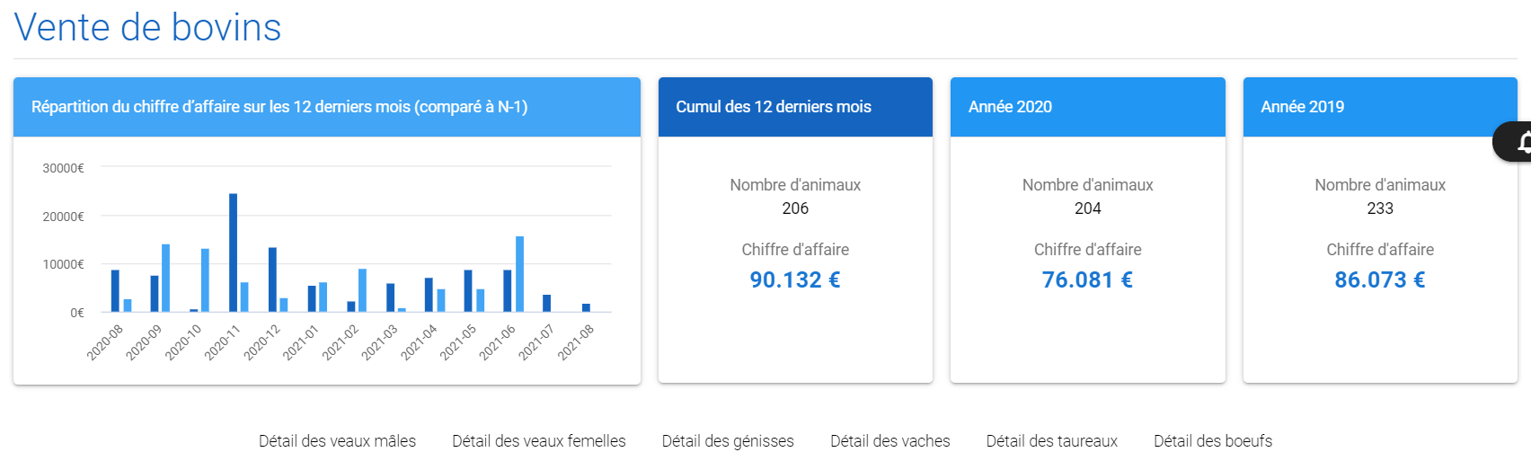Click the light blue bar for 2020-09
The image size is (1531, 461).
pyautogui.click(x=165, y=278)
